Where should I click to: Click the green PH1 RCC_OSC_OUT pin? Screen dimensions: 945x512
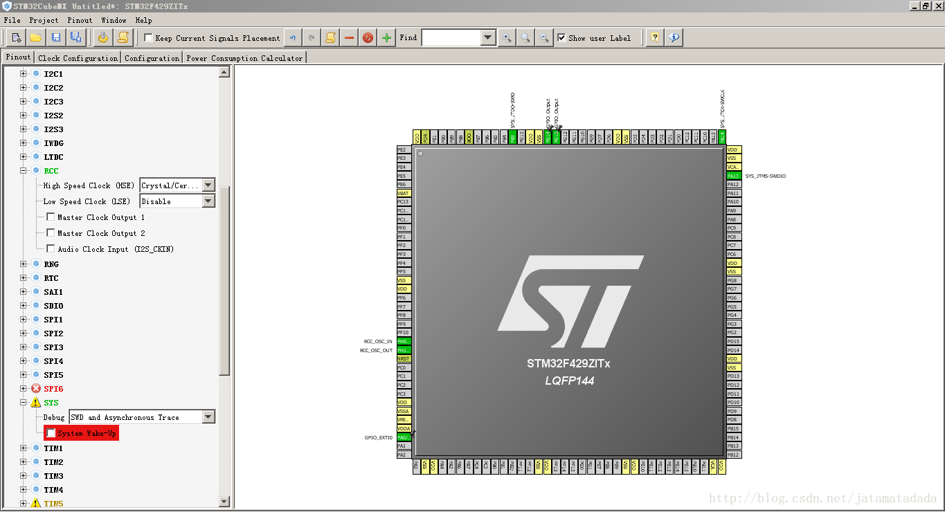pyautogui.click(x=404, y=350)
